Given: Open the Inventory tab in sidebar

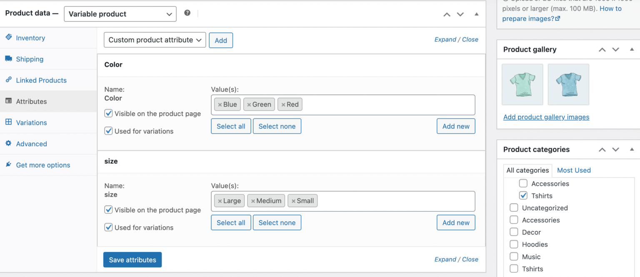Looking at the screenshot, I should [30, 37].
